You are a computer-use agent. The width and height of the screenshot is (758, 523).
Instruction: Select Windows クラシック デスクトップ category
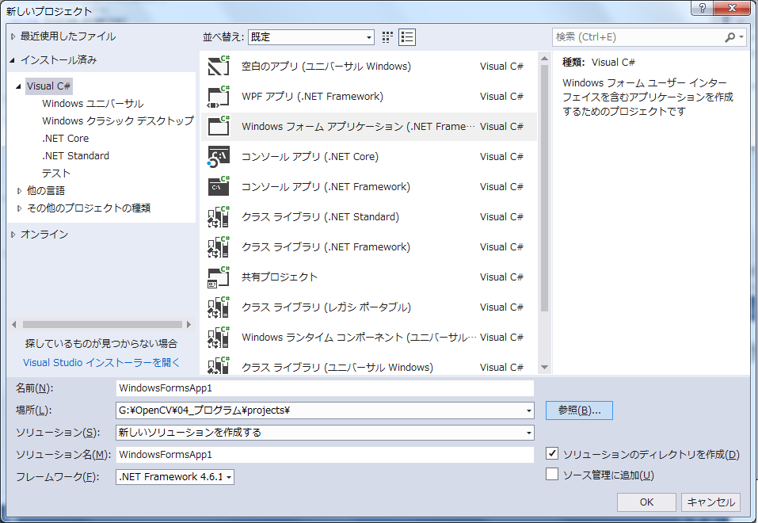tap(118, 121)
